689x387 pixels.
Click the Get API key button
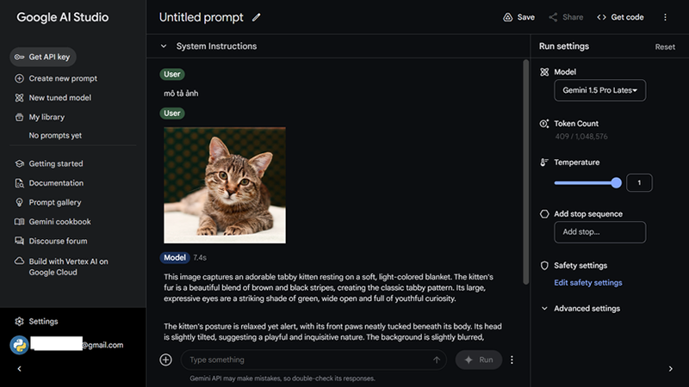tap(44, 57)
